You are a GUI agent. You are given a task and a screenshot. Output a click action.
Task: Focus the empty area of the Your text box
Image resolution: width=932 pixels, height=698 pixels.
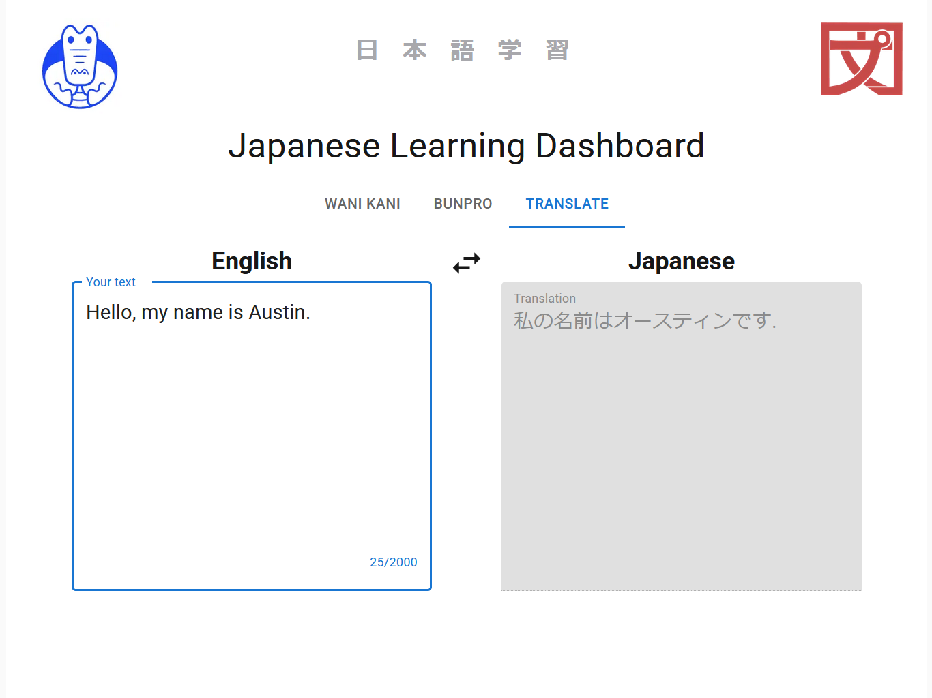tap(251, 443)
